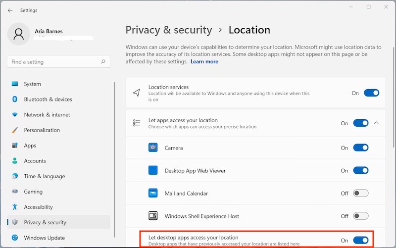
Task: Turn off Location services toggle
Action: pos(372,93)
